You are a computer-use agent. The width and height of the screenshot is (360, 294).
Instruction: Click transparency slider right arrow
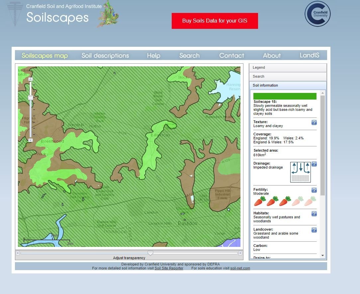[240, 253]
